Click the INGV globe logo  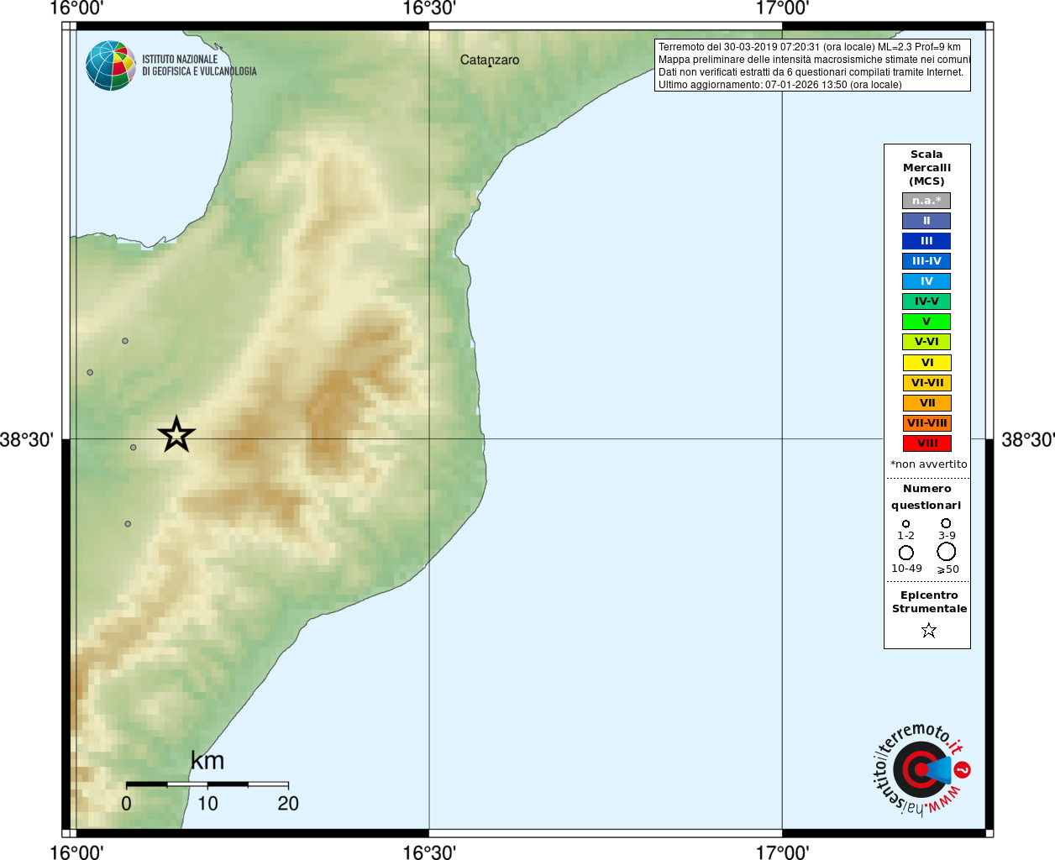(111, 66)
